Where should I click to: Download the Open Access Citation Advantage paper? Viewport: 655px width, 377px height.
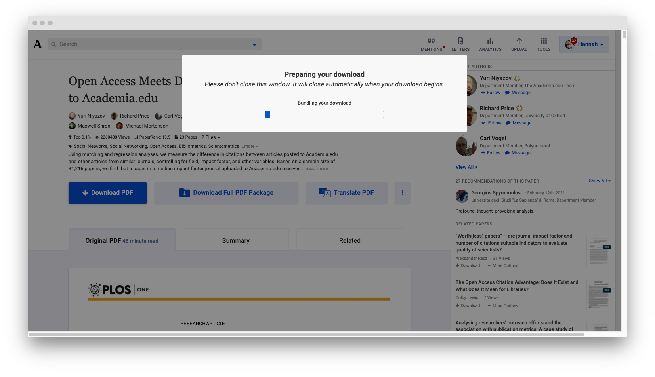(468, 306)
